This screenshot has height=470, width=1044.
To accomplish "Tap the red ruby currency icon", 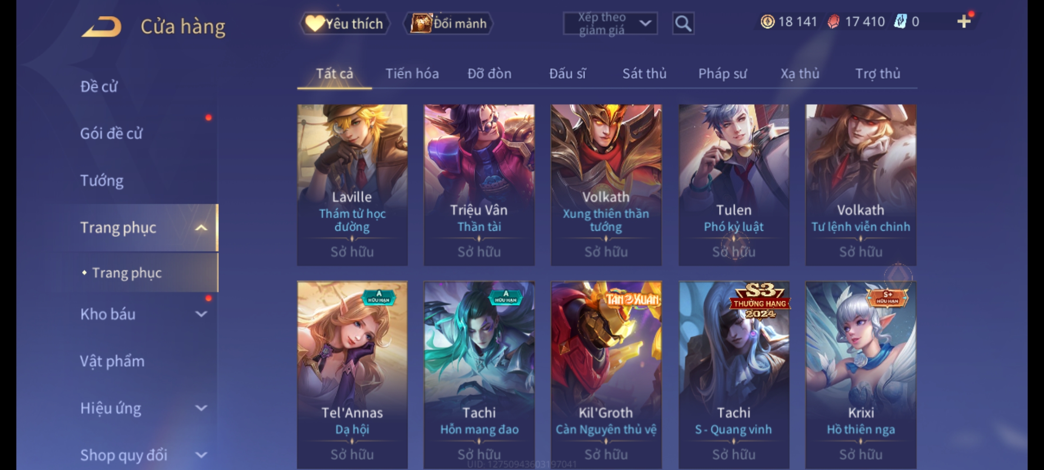I will pyautogui.click(x=833, y=21).
